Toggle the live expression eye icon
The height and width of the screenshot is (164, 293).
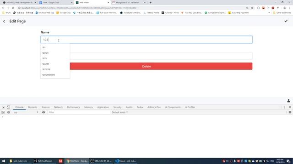click(43, 113)
